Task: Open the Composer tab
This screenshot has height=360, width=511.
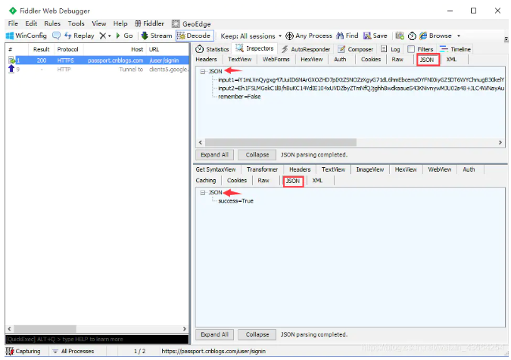Action: (355, 49)
